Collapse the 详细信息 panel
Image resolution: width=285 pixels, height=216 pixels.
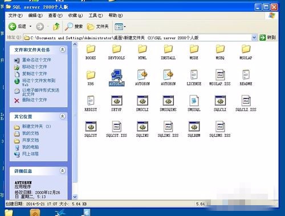(x=62, y=170)
